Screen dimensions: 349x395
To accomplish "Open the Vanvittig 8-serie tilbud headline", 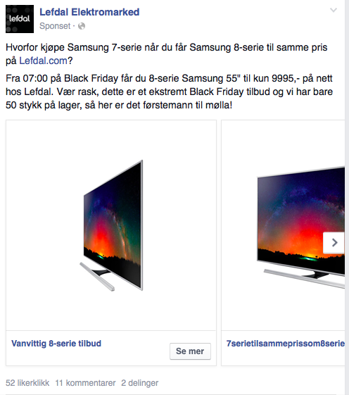I will click(56, 344).
